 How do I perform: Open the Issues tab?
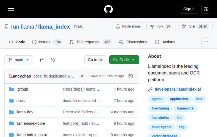[47, 42]
